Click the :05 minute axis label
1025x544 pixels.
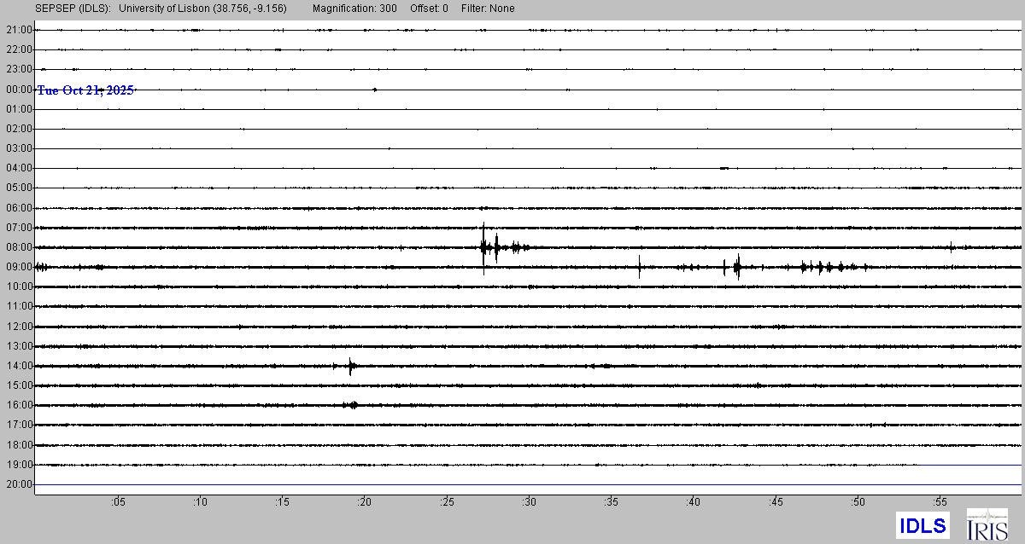(x=117, y=501)
